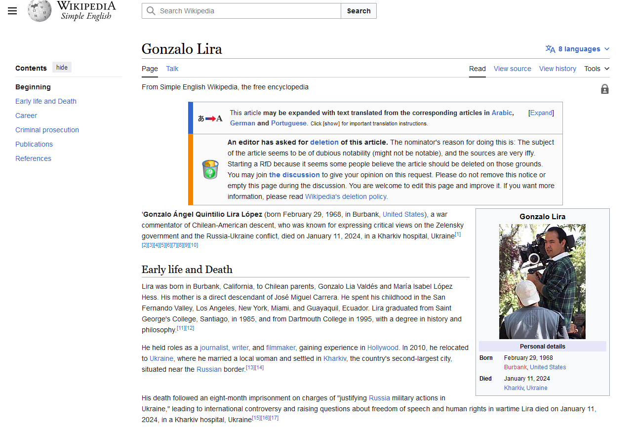Switch to the Page tab
This screenshot has height=428, width=634.
coord(150,69)
